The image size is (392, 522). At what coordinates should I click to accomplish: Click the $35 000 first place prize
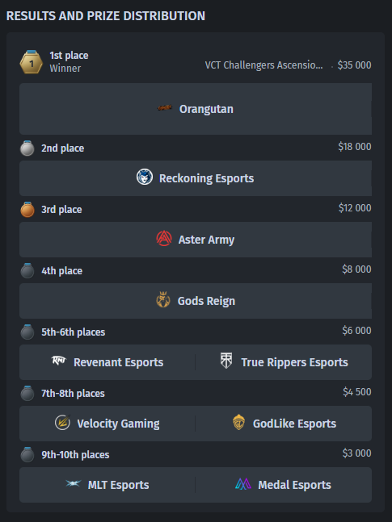coord(354,65)
